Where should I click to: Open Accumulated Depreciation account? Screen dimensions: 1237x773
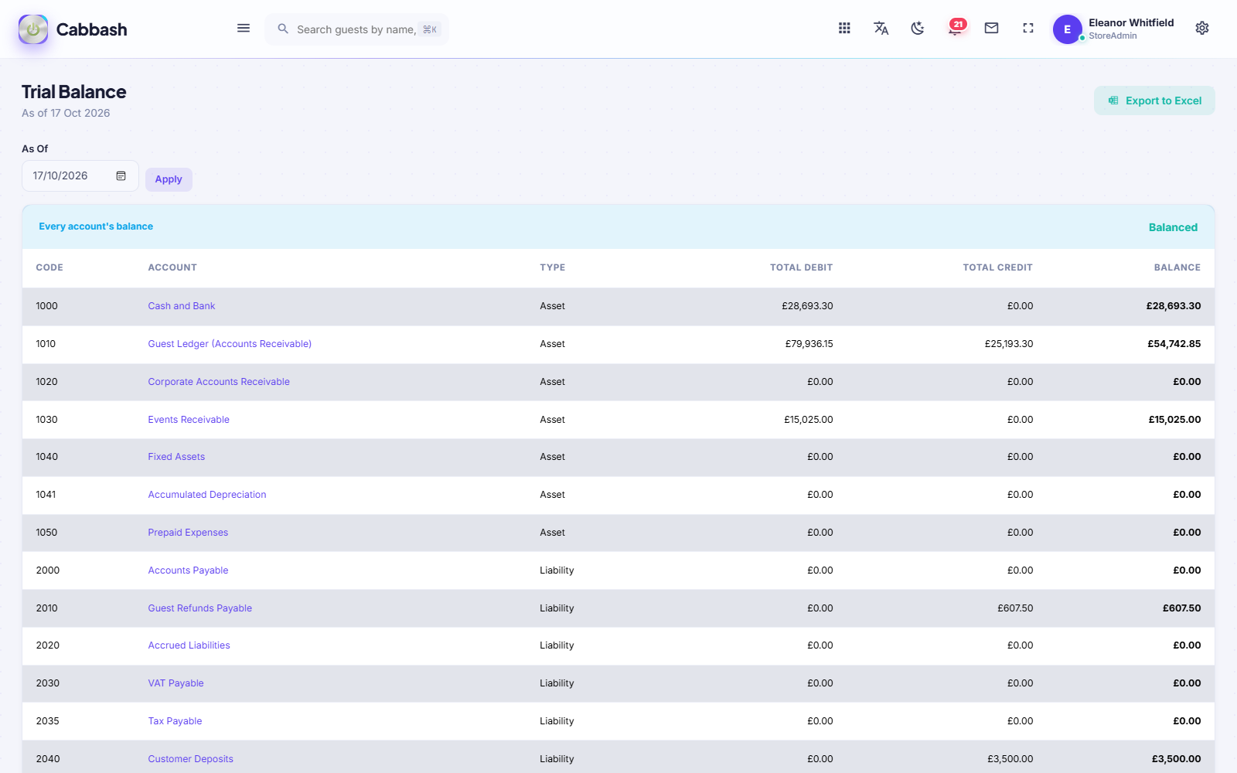[x=207, y=495]
